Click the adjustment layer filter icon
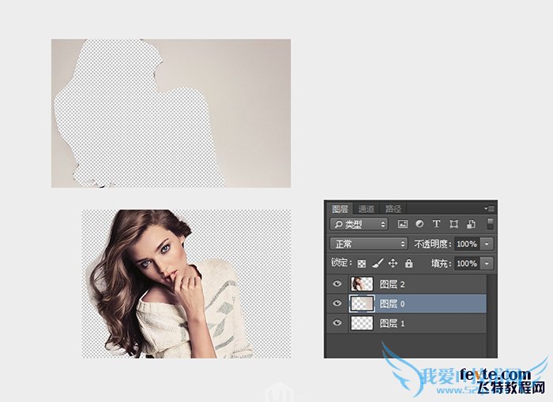Image resolution: width=553 pixels, height=402 pixels. (419, 225)
